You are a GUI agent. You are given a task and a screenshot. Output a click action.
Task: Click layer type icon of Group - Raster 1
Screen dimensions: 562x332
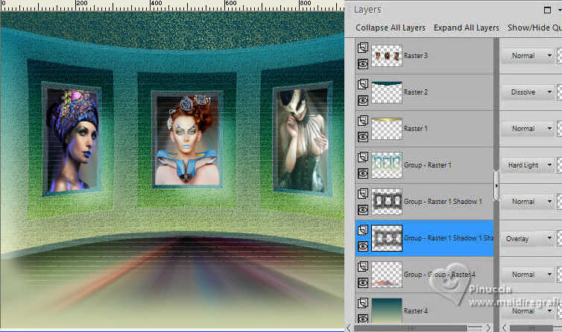click(x=363, y=157)
